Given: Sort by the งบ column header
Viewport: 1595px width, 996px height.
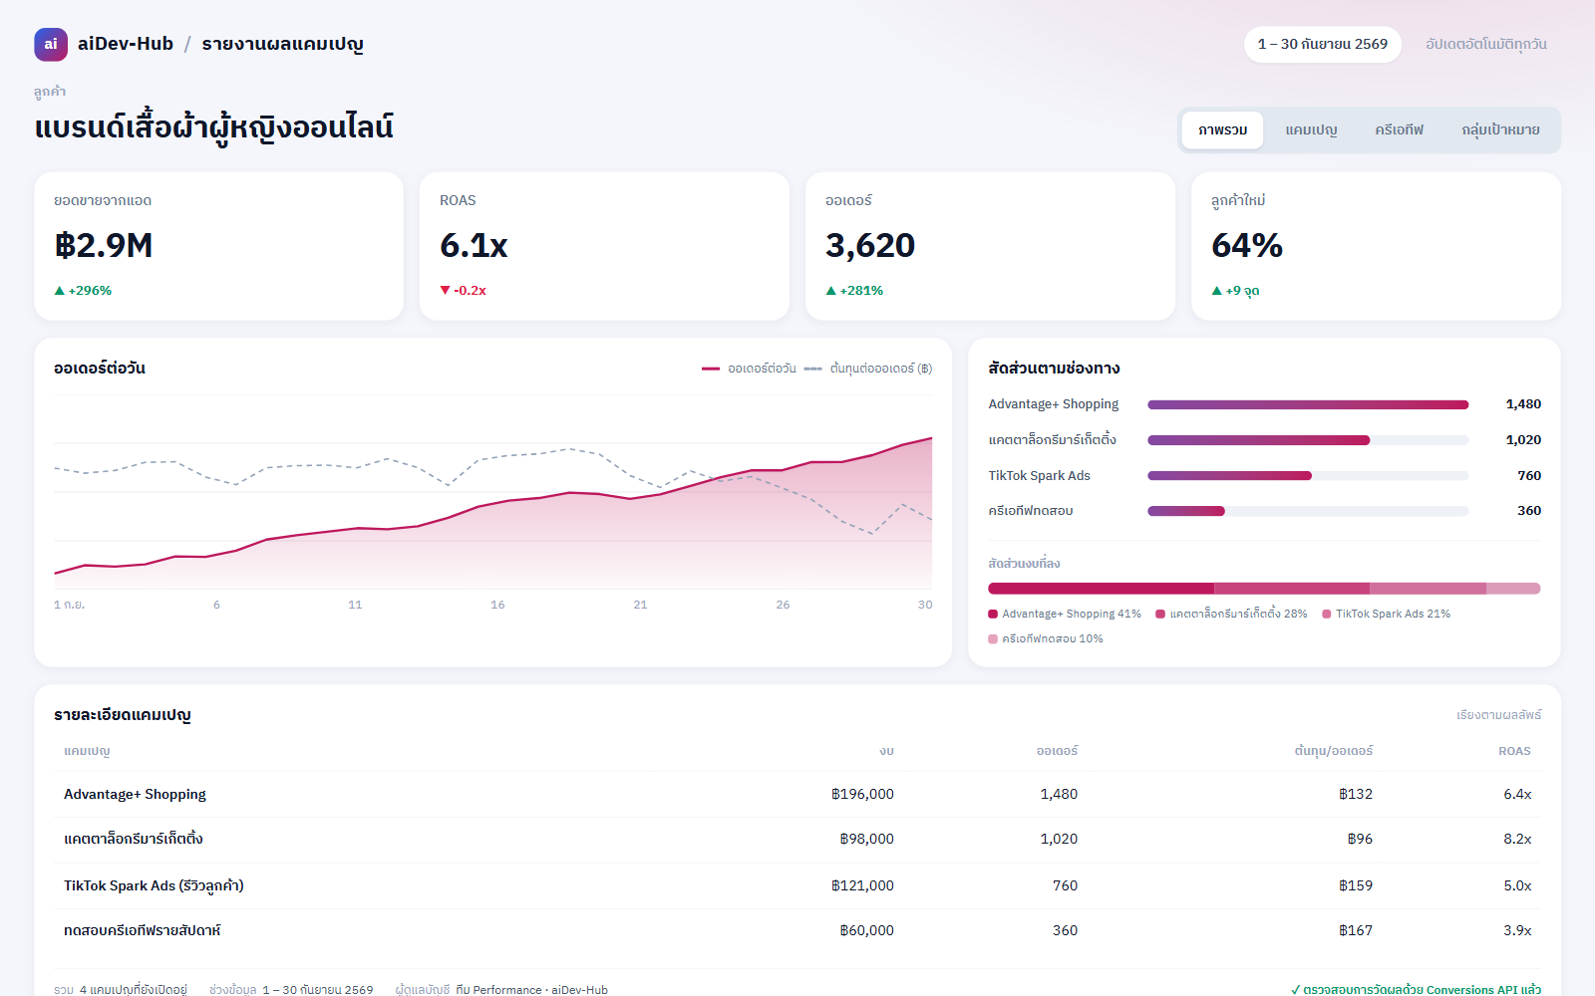Looking at the screenshot, I should click(x=886, y=751).
